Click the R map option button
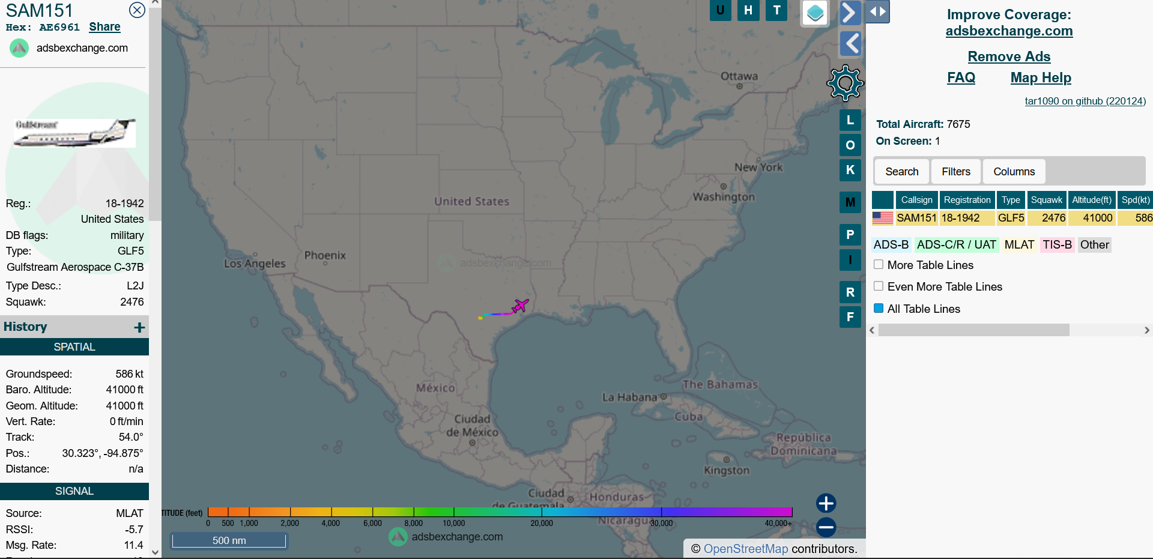The width and height of the screenshot is (1153, 559). pyautogui.click(x=850, y=292)
